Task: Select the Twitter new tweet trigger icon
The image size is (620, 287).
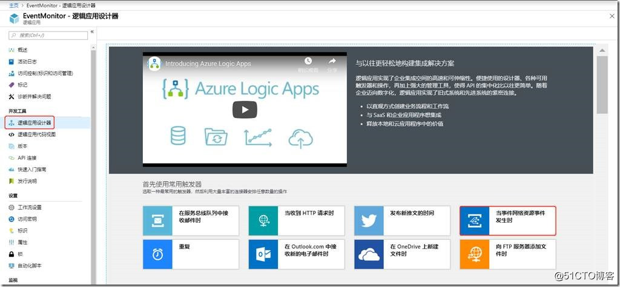Action: 369,220
